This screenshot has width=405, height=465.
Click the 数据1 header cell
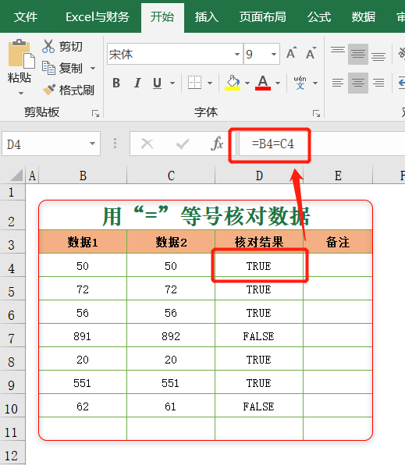tap(83, 242)
